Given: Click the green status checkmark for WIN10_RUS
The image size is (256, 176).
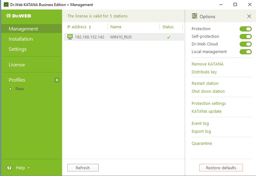Looking at the screenshot, I should 169,37.
